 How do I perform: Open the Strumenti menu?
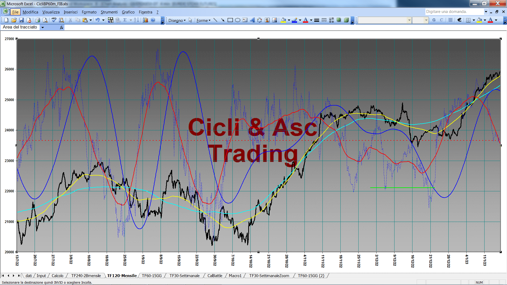coord(109,12)
